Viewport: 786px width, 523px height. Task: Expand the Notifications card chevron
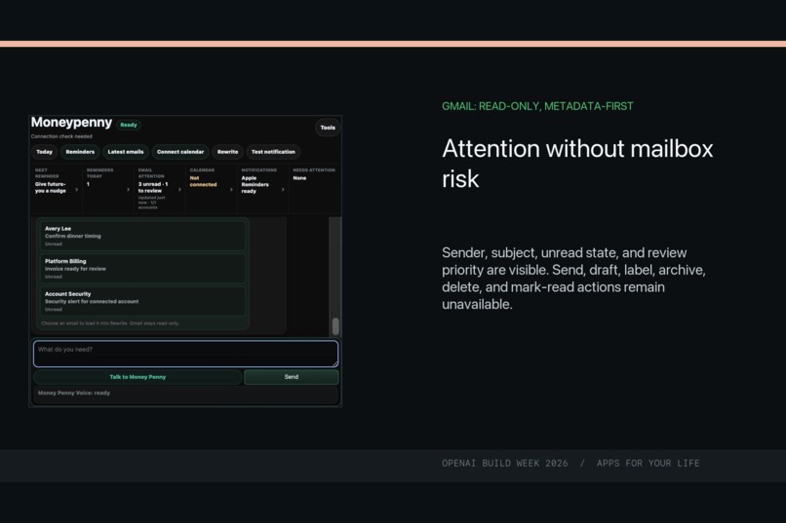[283, 190]
